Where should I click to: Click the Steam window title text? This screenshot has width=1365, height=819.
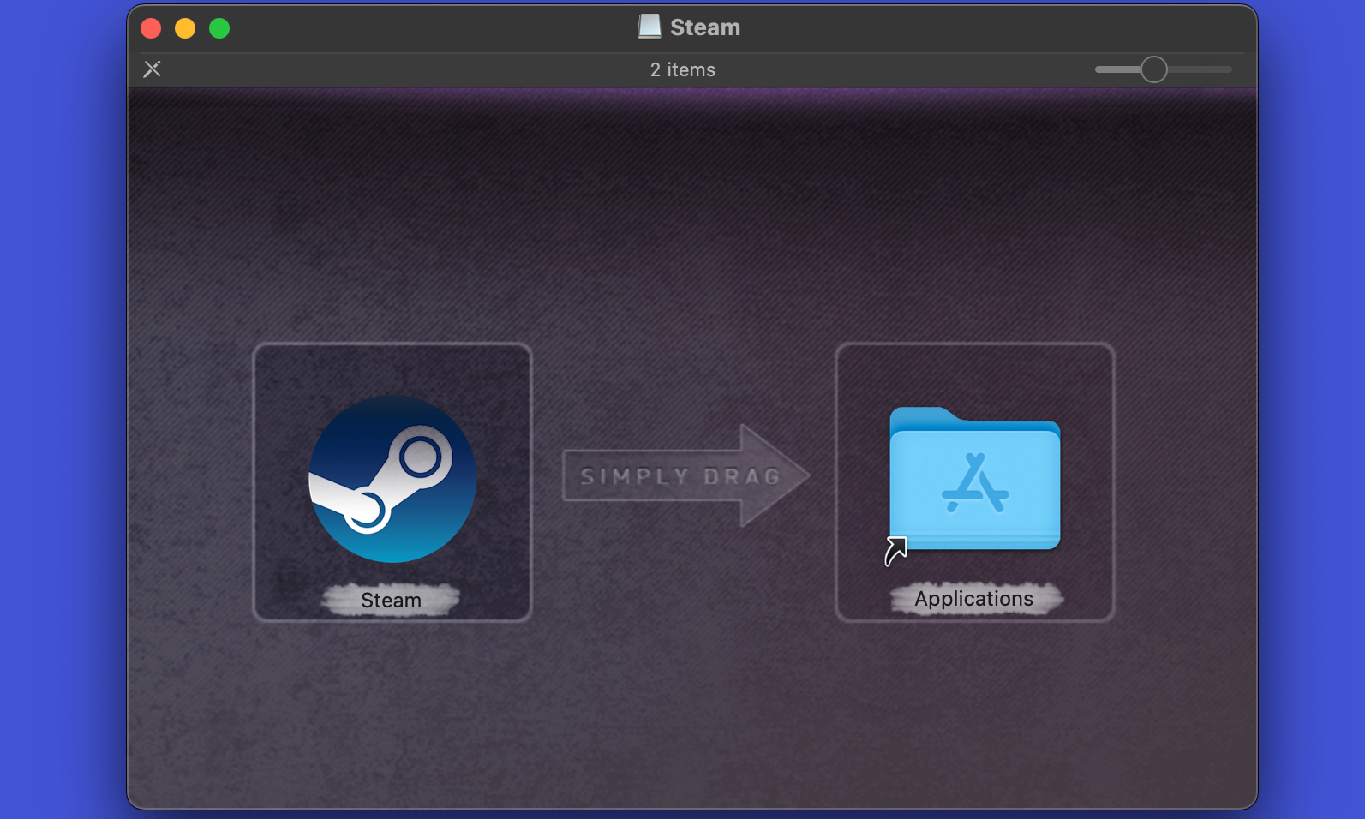point(705,27)
